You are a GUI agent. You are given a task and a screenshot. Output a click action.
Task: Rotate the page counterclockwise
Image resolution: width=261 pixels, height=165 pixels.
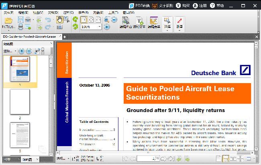click(x=75, y=20)
